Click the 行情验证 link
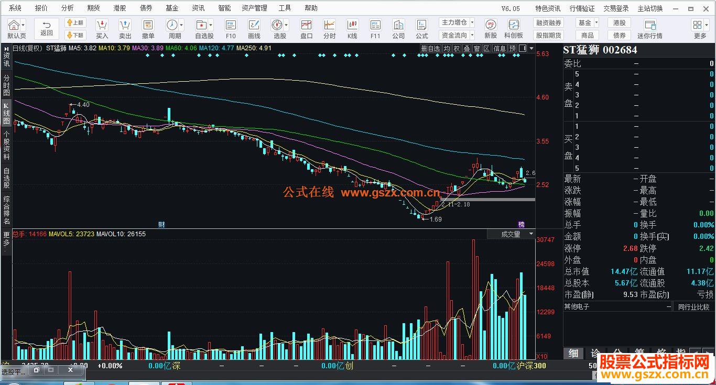The image size is (716, 385). point(582,8)
